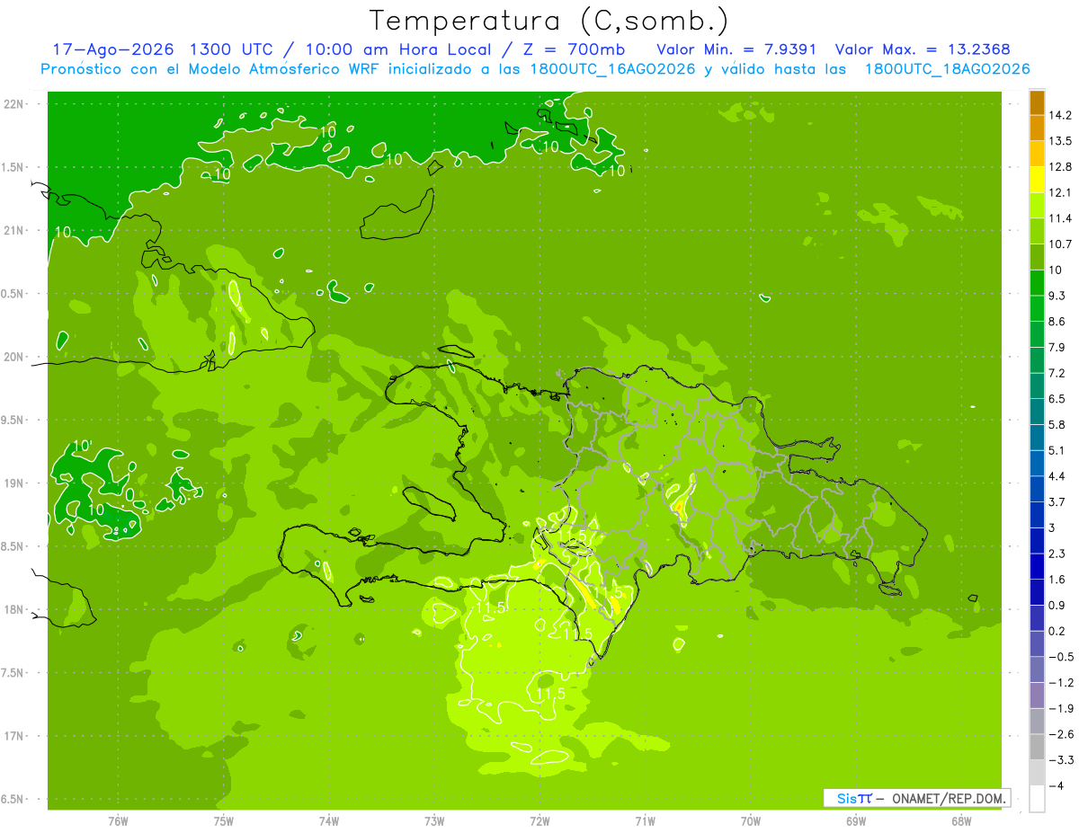This screenshot has height=833, width=1079.
Task: Click the '69W' longitude axis label
Action: (x=856, y=820)
